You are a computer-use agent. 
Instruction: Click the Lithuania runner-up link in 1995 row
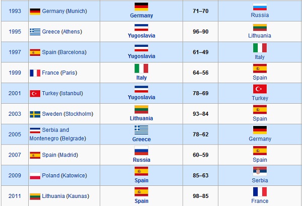coord(260,36)
